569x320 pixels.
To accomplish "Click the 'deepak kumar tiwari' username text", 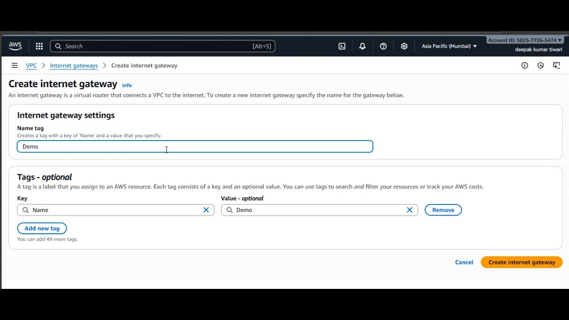I will pos(538,50).
